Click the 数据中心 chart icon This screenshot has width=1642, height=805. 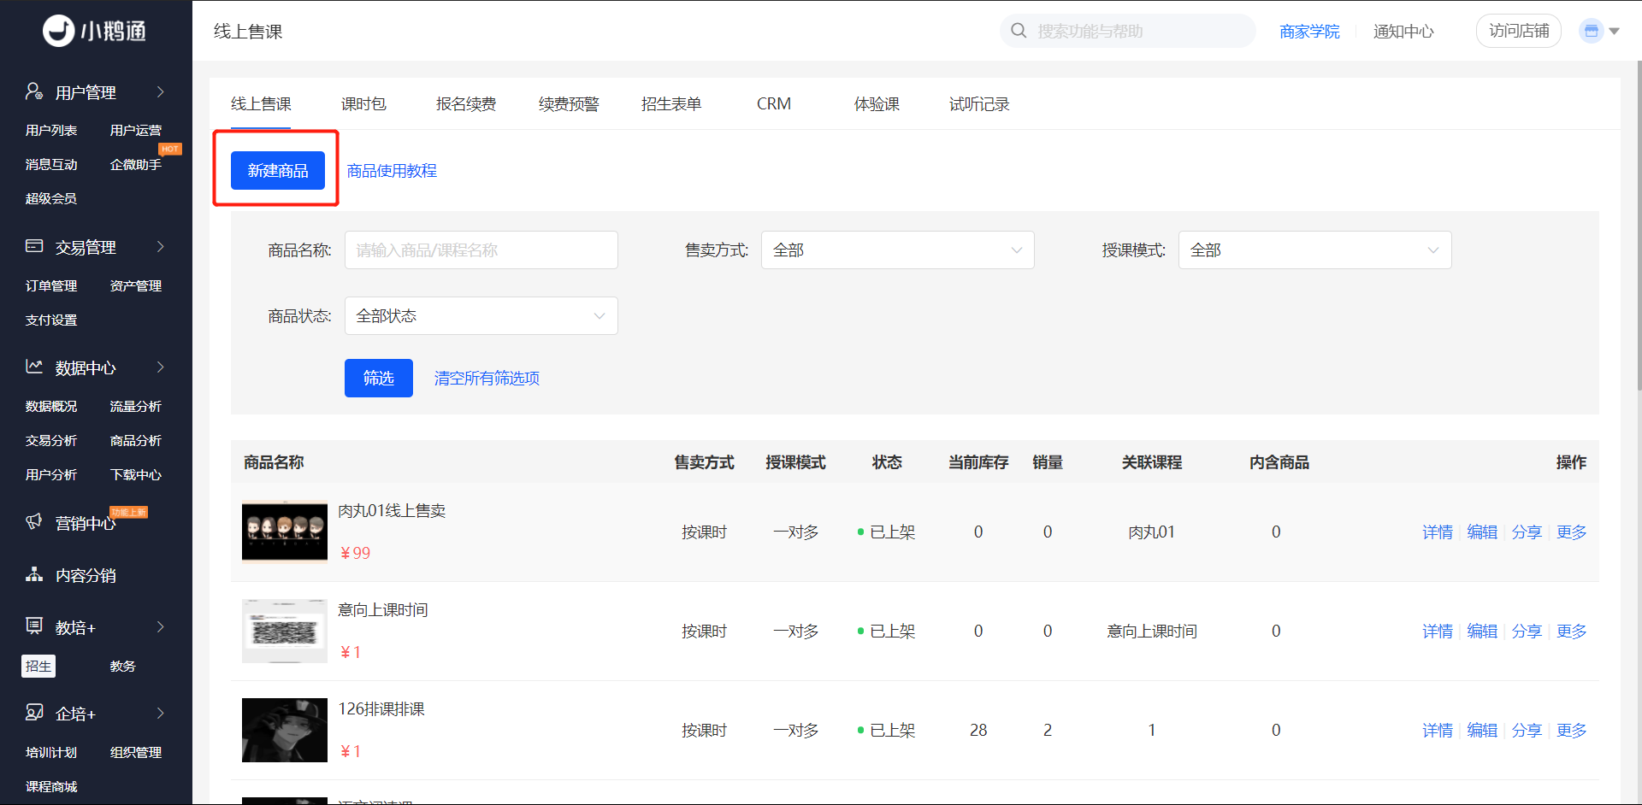(34, 367)
